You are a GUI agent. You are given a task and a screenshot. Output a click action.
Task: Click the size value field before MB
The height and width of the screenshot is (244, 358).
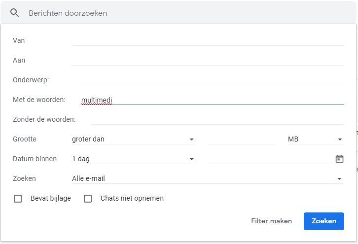(x=242, y=139)
